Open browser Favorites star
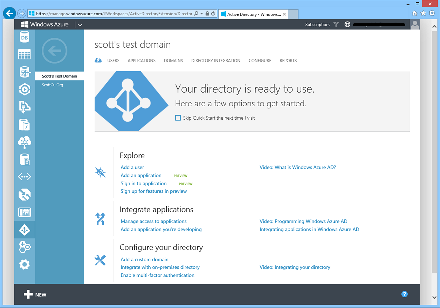 click(423, 13)
